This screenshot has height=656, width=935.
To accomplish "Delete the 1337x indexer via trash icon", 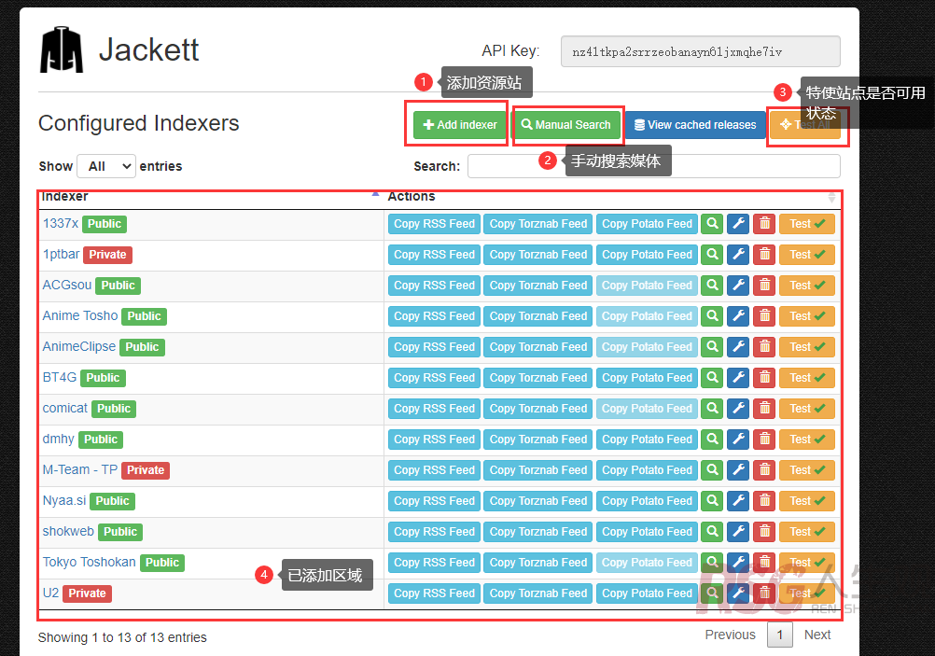I will click(764, 224).
